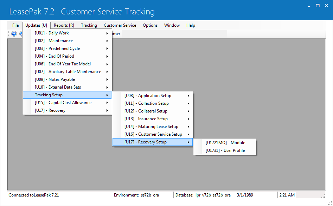The width and height of the screenshot is (333, 206).
Task: Expand [U02] - Maintenance submenu
Action: (67, 41)
